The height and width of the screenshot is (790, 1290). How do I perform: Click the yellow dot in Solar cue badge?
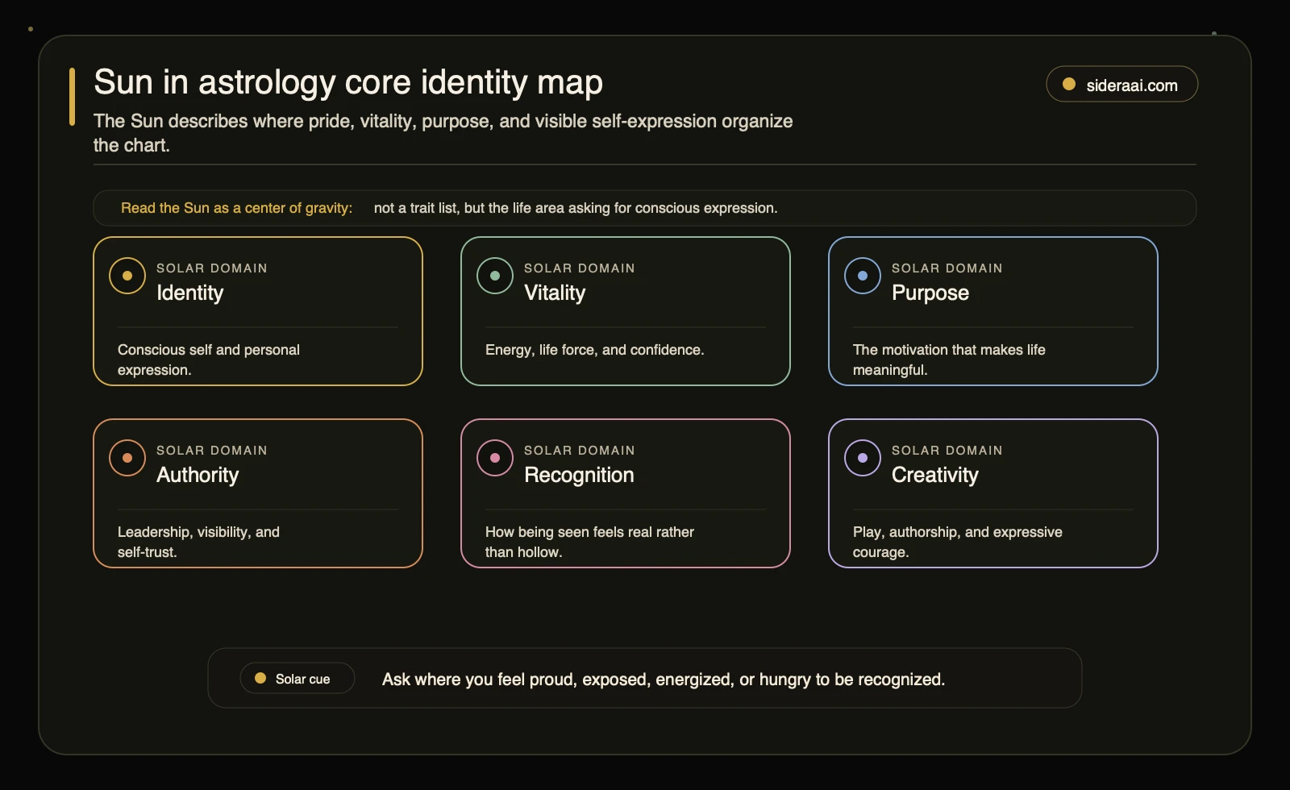point(260,678)
